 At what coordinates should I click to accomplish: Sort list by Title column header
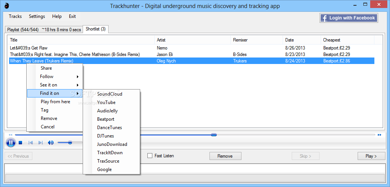81,40
